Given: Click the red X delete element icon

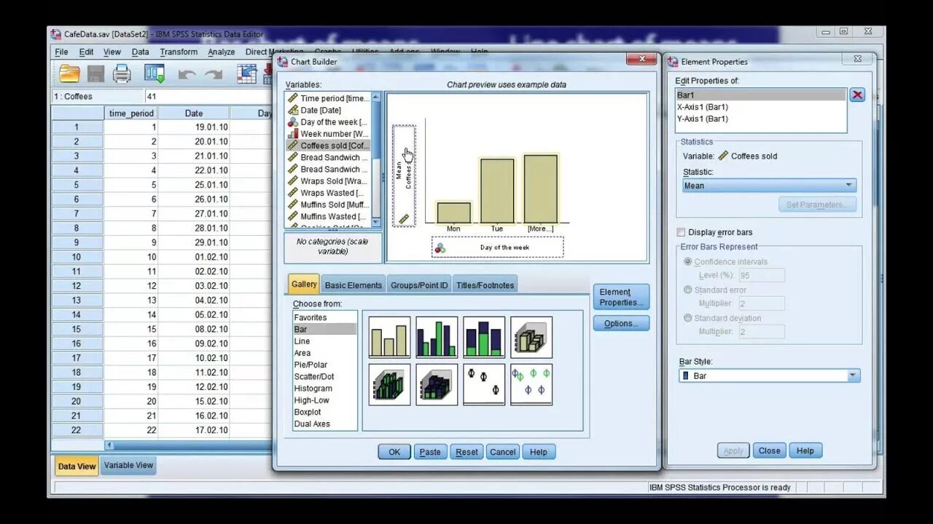Looking at the screenshot, I should (x=857, y=95).
